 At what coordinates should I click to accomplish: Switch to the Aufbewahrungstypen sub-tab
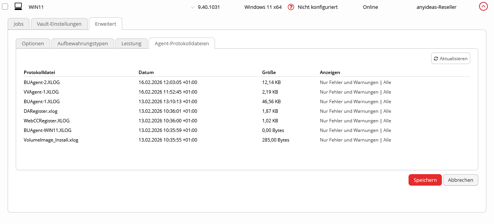[82, 43]
